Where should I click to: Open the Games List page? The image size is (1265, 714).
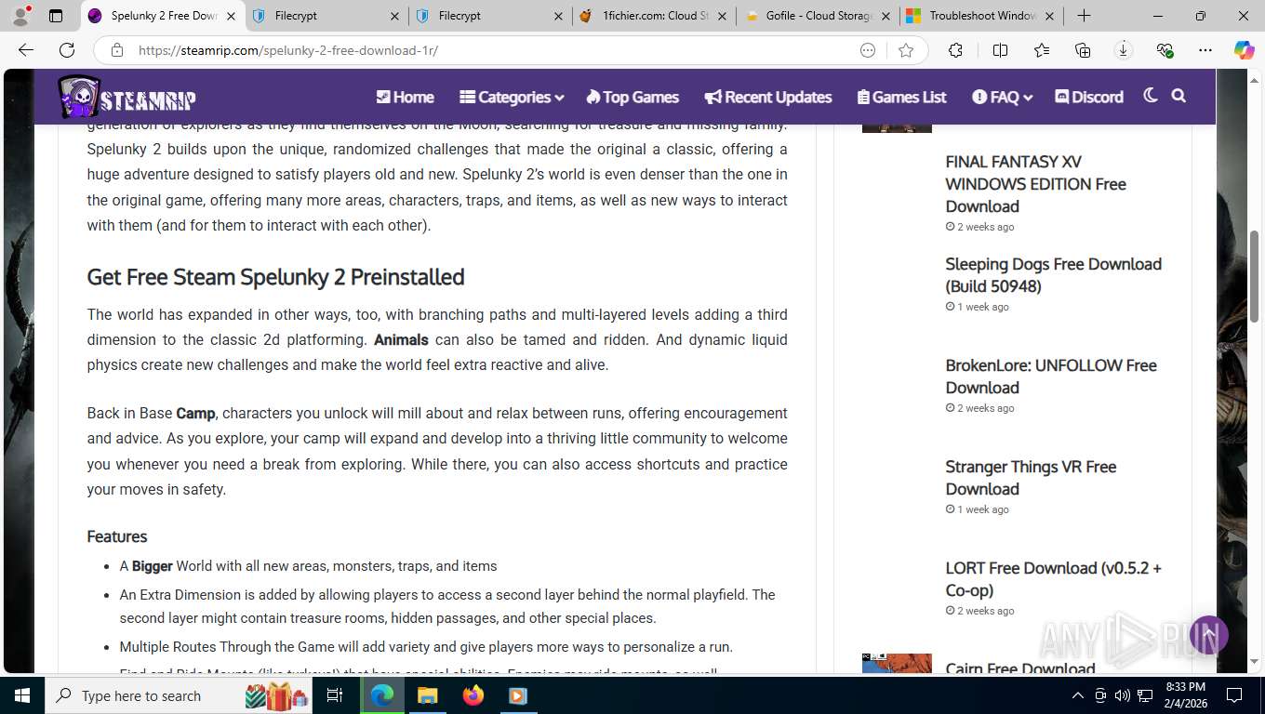click(901, 97)
